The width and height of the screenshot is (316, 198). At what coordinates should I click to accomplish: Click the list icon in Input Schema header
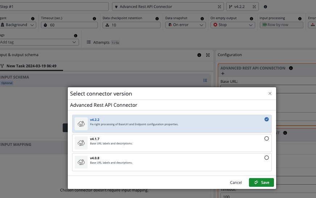tap(205, 80)
